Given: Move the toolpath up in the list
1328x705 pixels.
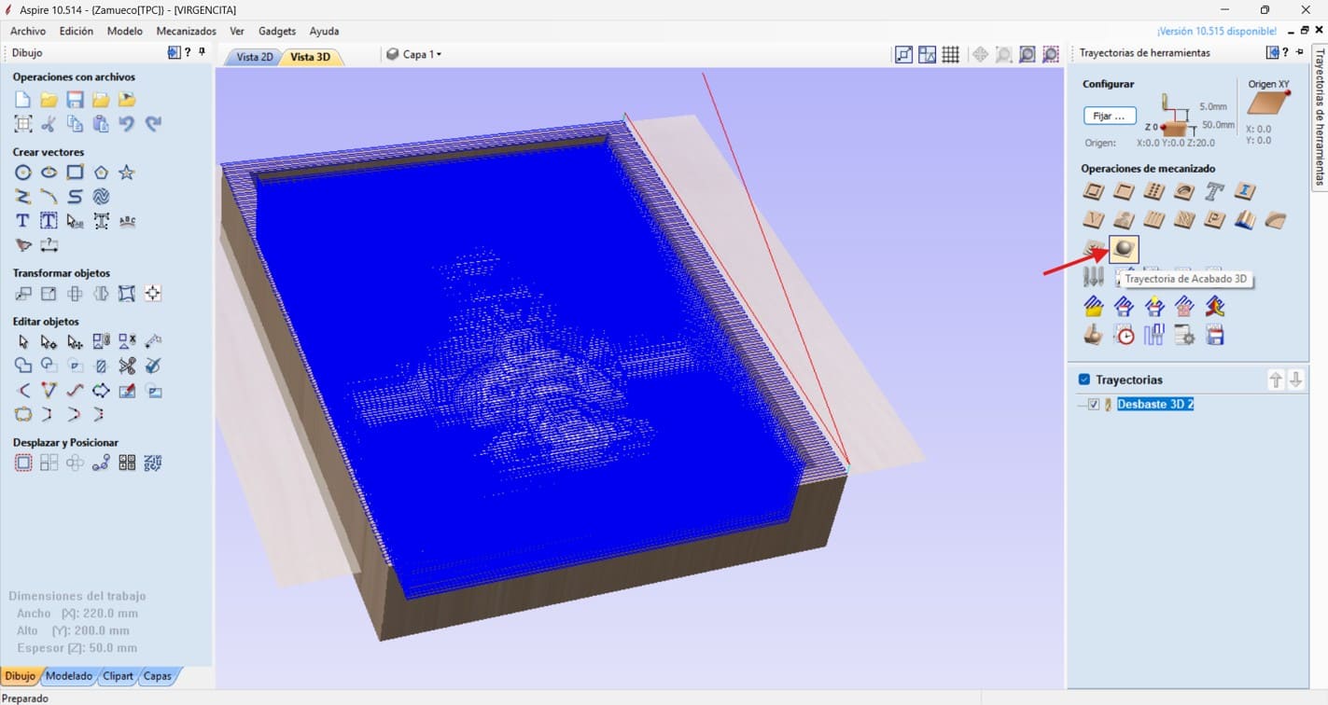Looking at the screenshot, I should tap(1276, 380).
